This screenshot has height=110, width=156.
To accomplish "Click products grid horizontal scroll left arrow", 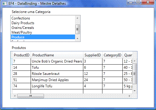I will click(x=15, y=96).
